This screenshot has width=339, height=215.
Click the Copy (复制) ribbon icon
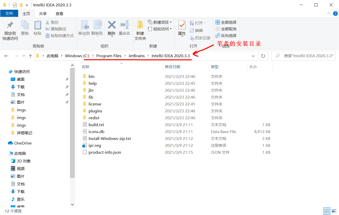click(25, 25)
